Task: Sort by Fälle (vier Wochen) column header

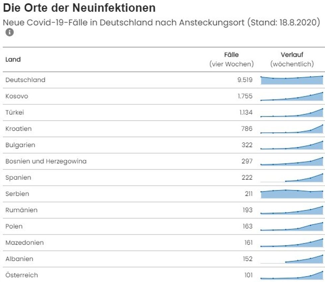Action: [x=231, y=60]
